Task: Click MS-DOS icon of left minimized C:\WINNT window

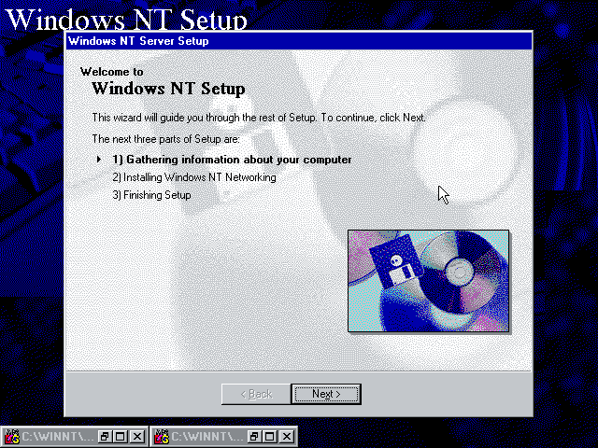Action: tap(11, 437)
